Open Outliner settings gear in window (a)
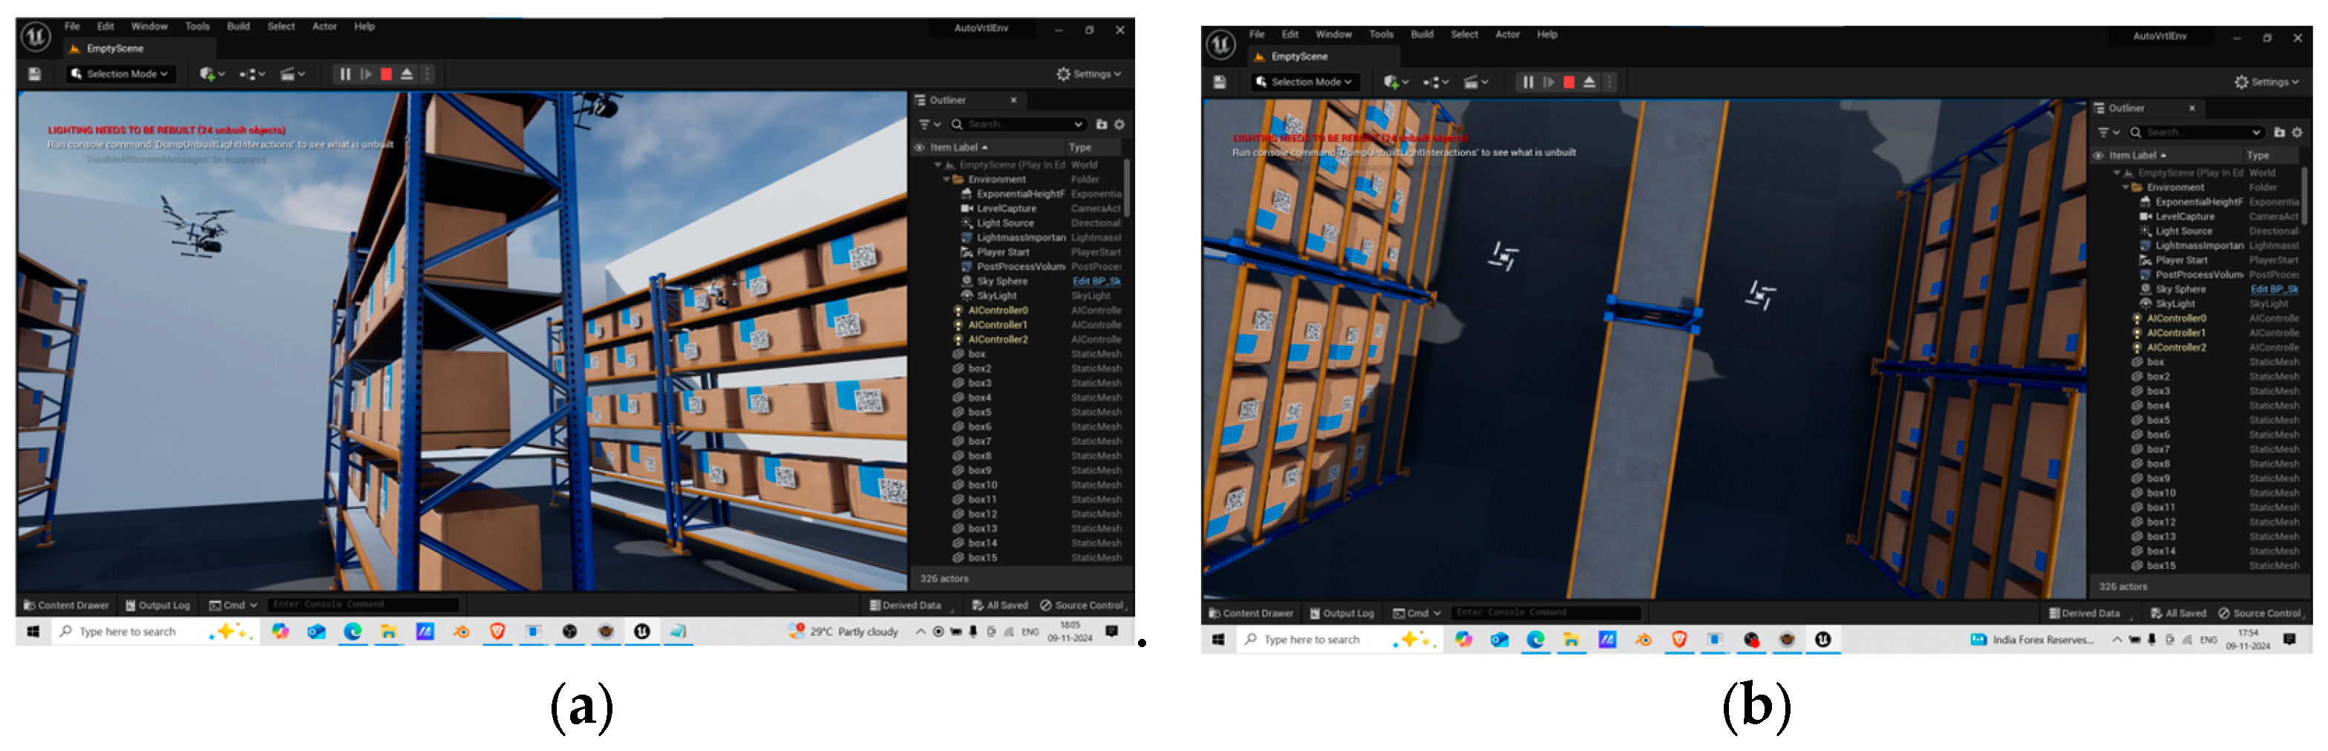The height and width of the screenshot is (751, 2328). coord(1119,125)
